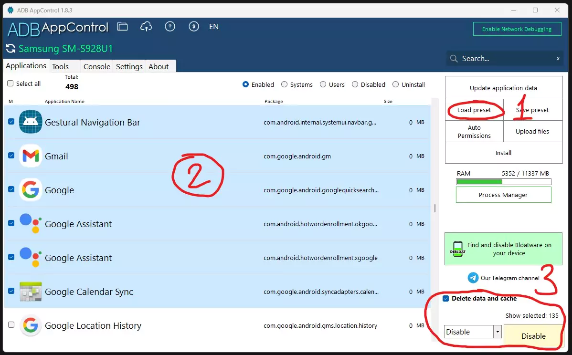Click the ADB AppControl title bar icon
This screenshot has width=572, height=355.
pos(10,10)
